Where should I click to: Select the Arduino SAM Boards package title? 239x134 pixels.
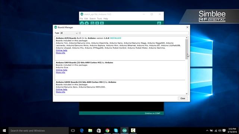(x=79, y=63)
